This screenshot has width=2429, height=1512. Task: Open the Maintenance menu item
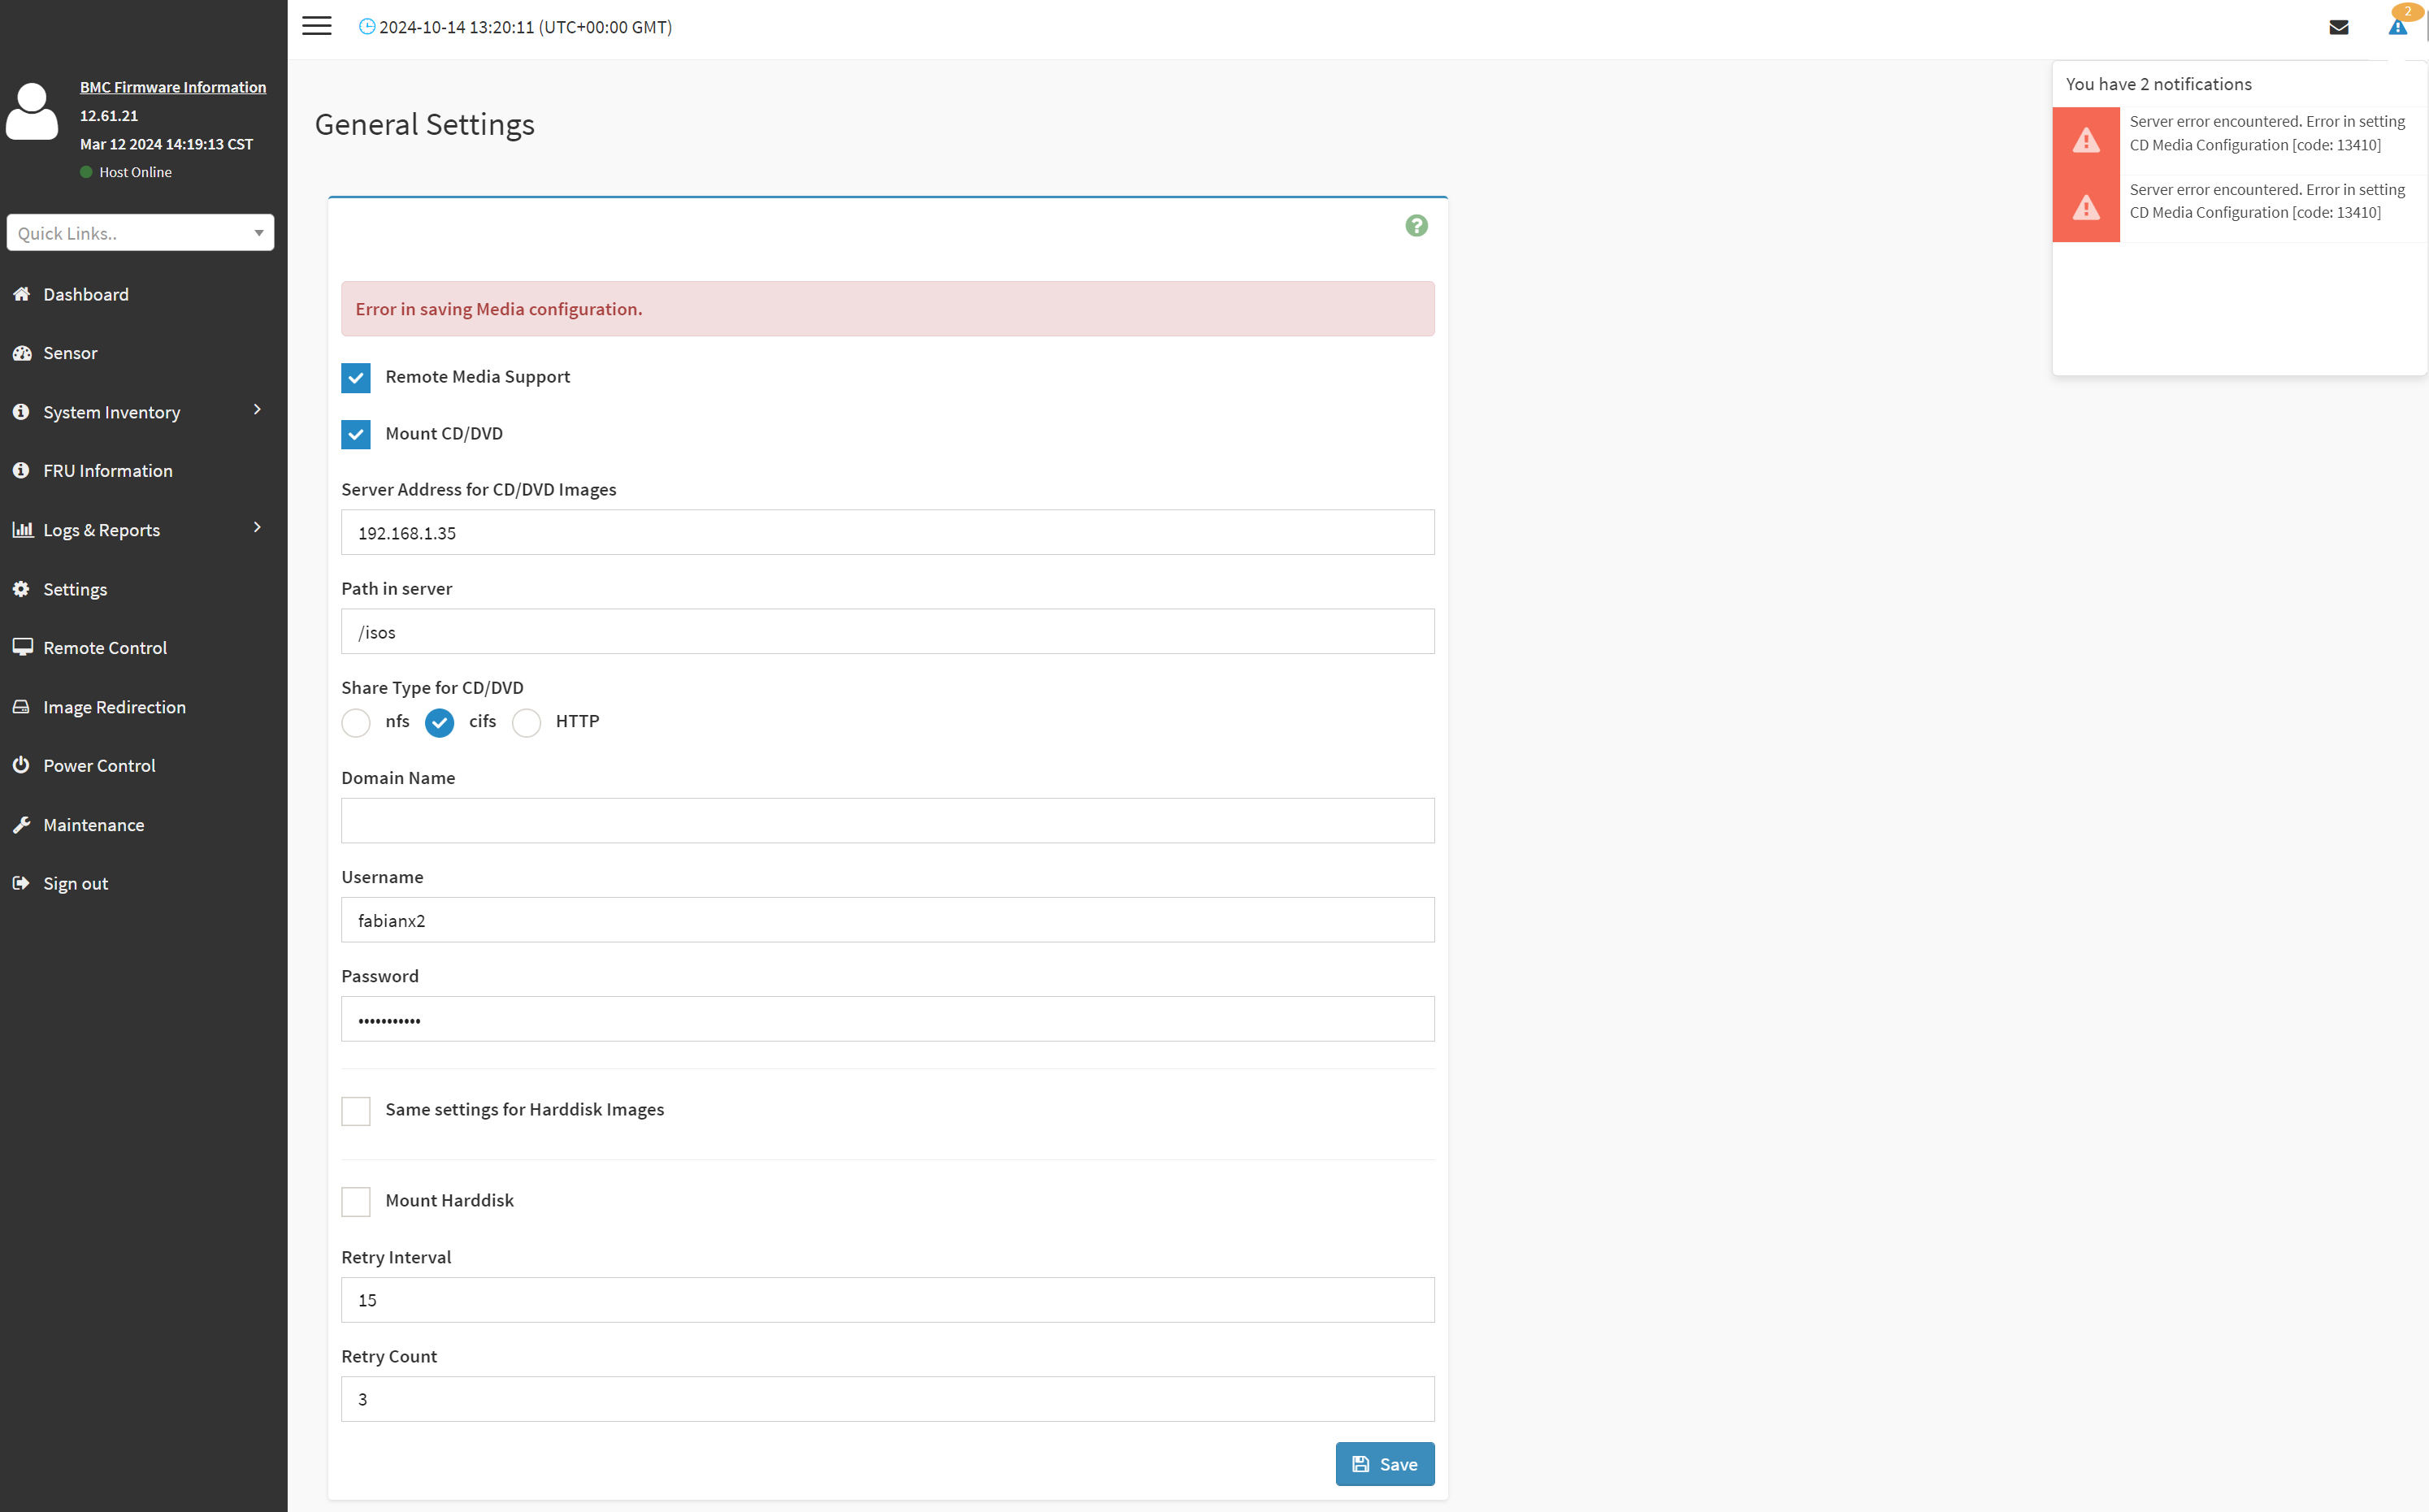click(x=93, y=824)
